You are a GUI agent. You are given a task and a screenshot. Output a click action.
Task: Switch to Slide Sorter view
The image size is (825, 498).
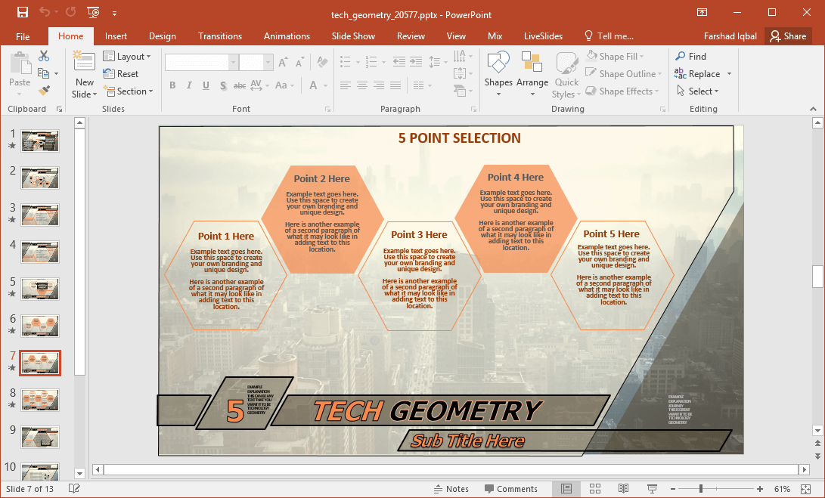pos(594,489)
